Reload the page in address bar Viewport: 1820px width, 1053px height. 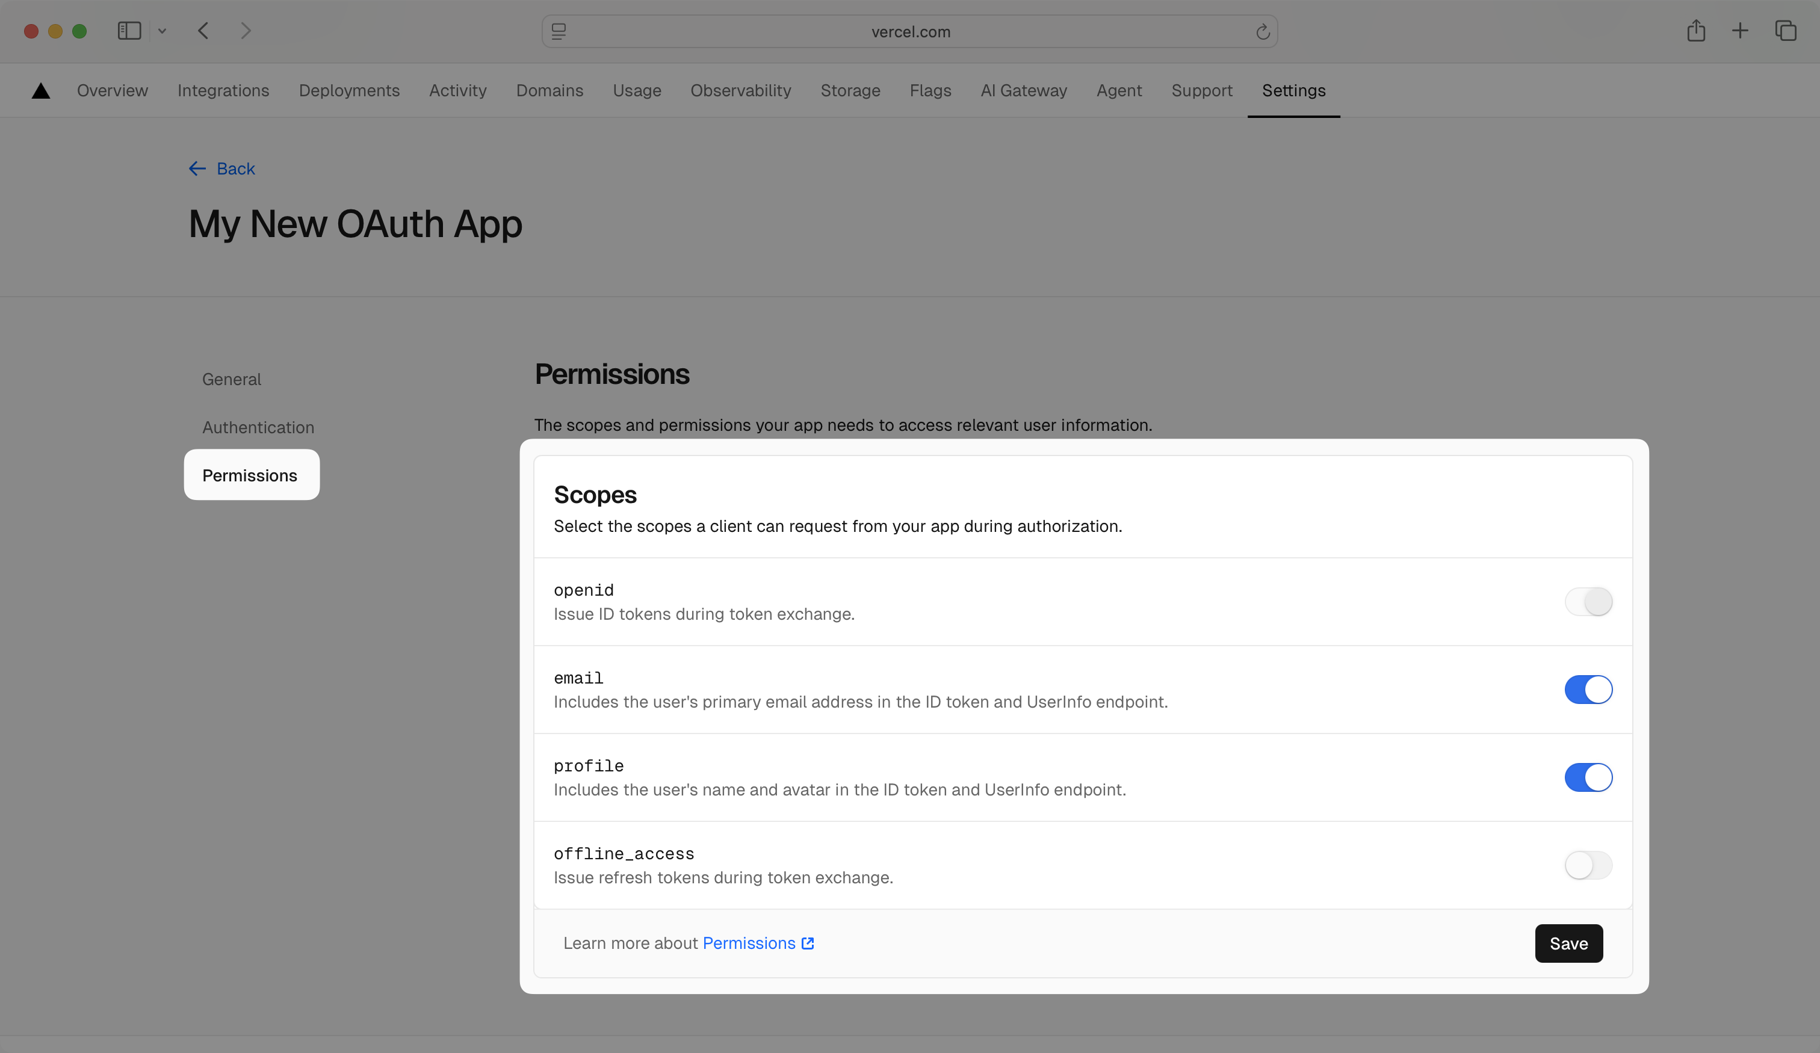(1263, 32)
